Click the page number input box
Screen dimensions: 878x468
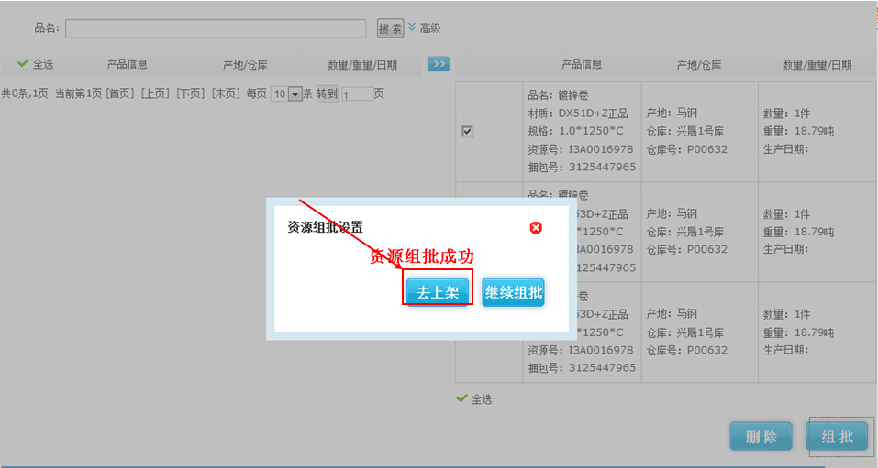(357, 93)
